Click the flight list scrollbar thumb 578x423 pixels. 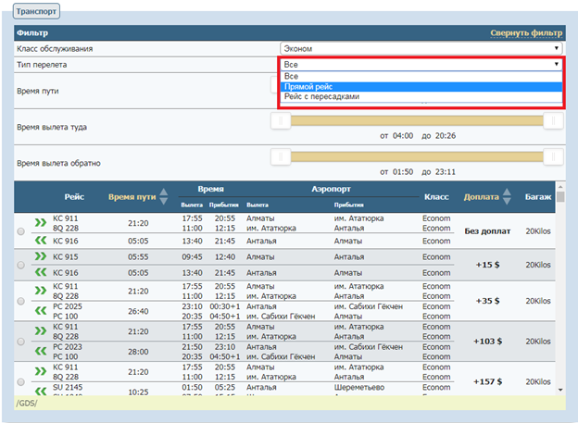(x=560, y=197)
